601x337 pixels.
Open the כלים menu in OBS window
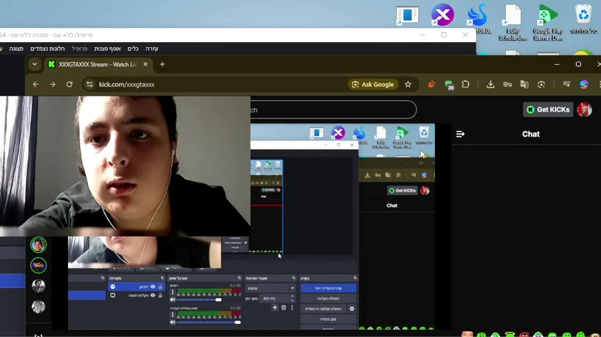point(133,49)
